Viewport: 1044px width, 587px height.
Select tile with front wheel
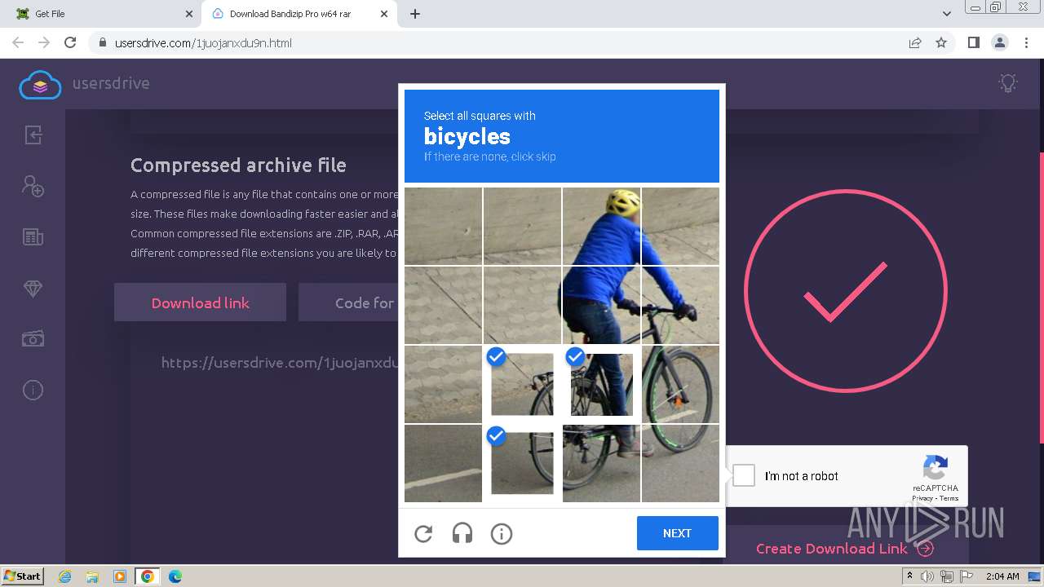[x=680, y=384]
